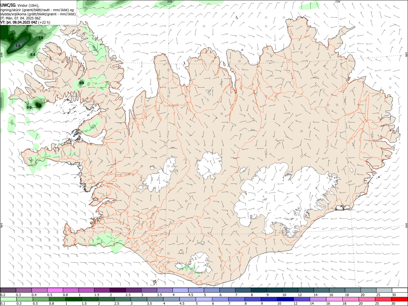Click the purple 1.5 swatch in the upper legend row
Image resolution: width=408 pixels, height=306 pixels.
pos(102,290)
